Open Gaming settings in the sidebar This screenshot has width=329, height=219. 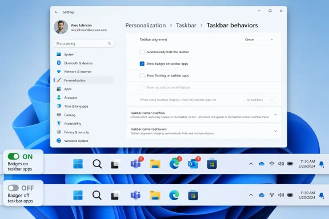(x=84, y=115)
